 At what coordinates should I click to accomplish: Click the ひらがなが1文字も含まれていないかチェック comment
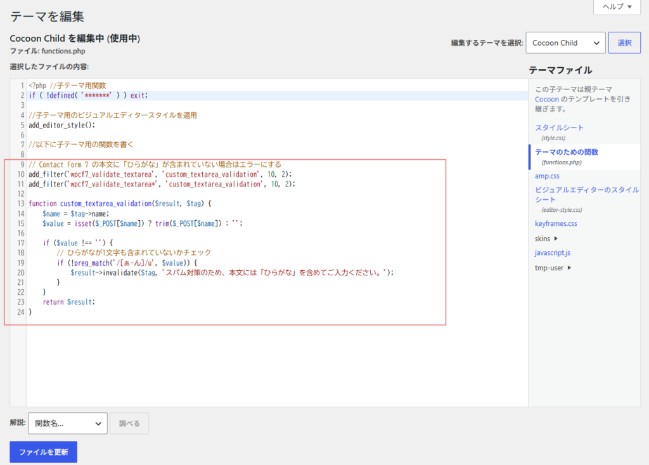coord(134,253)
